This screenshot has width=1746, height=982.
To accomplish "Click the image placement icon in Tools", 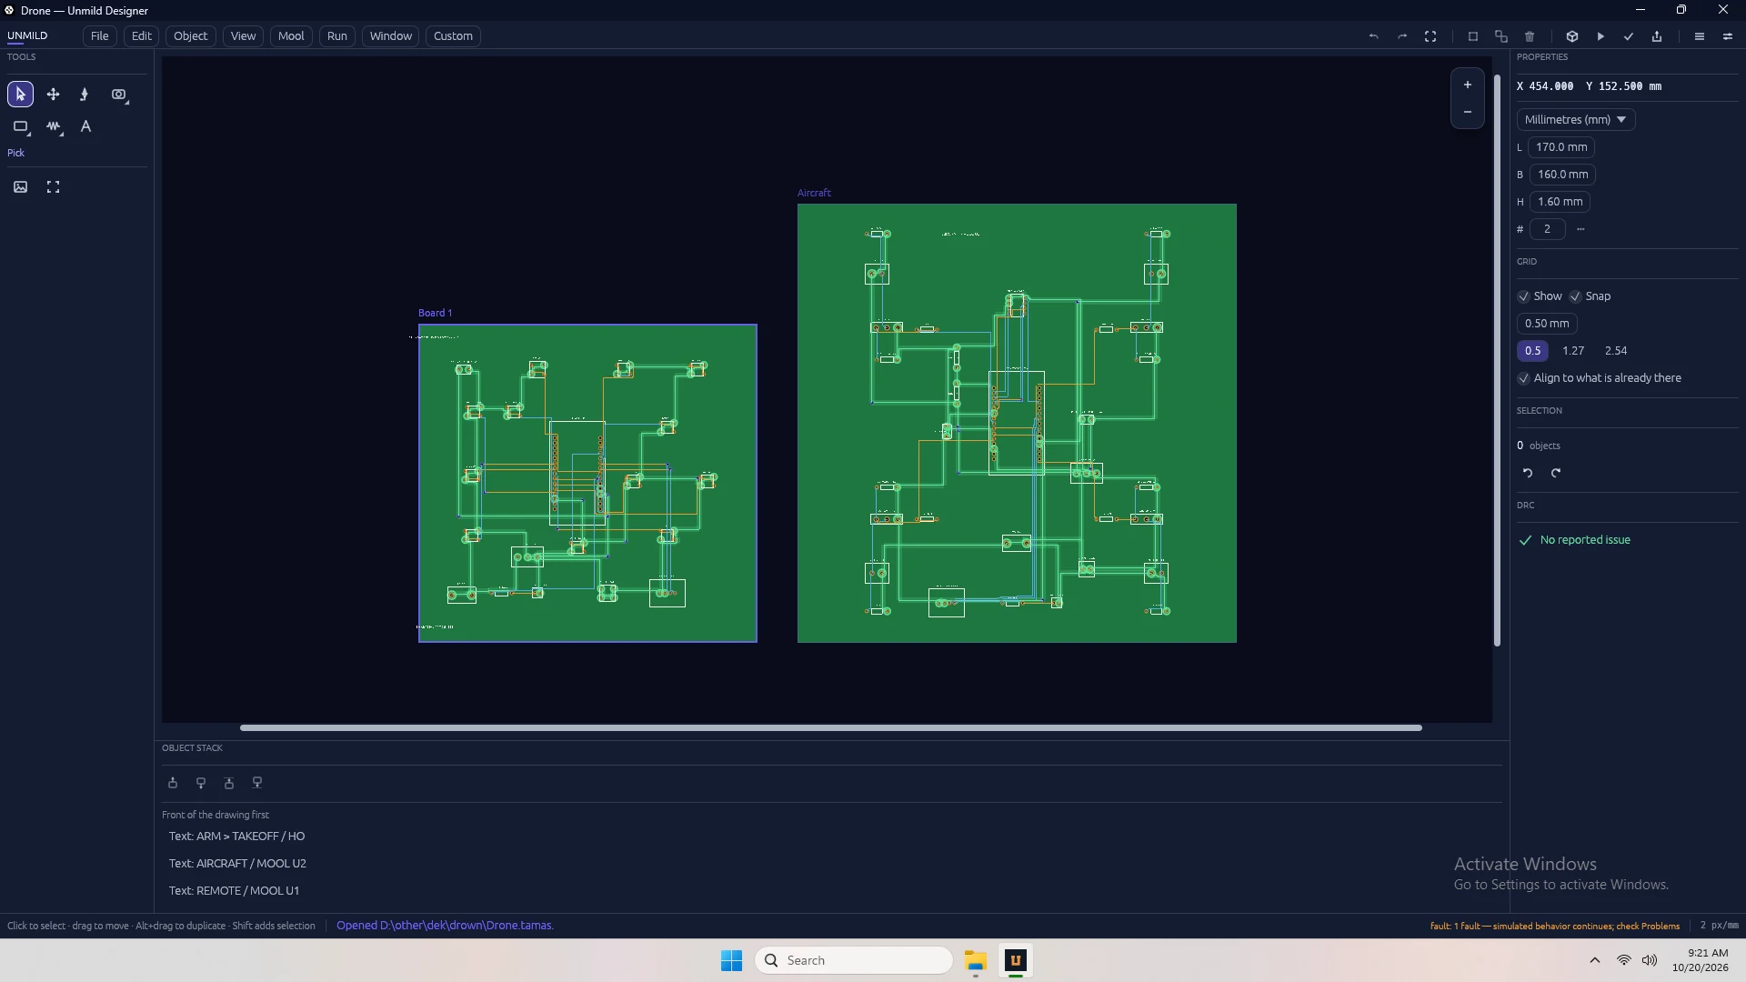I will coord(20,187).
